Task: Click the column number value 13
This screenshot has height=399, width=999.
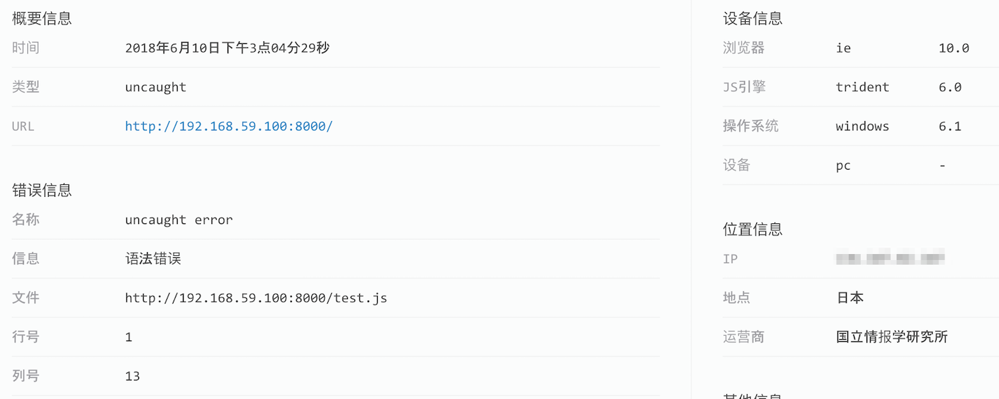Action: (132, 376)
